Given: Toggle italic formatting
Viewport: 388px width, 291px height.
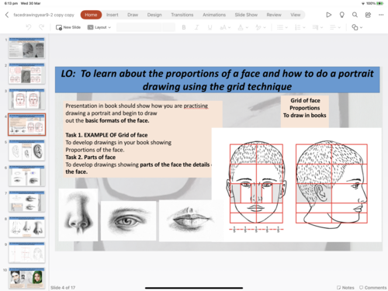Looking at the screenshot, I should (196, 27).
